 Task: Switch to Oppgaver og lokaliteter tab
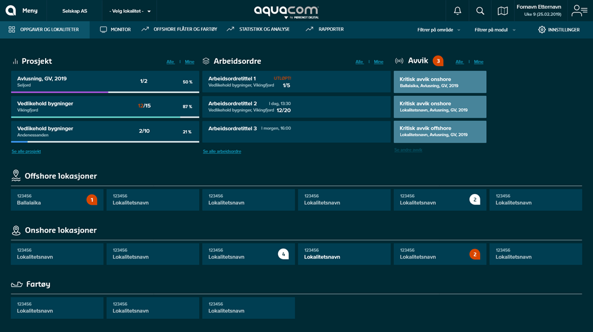coord(44,30)
